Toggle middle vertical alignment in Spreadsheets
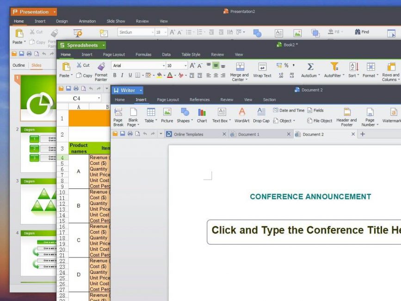The width and height of the screenshot is (401, 301). [216, 65]
